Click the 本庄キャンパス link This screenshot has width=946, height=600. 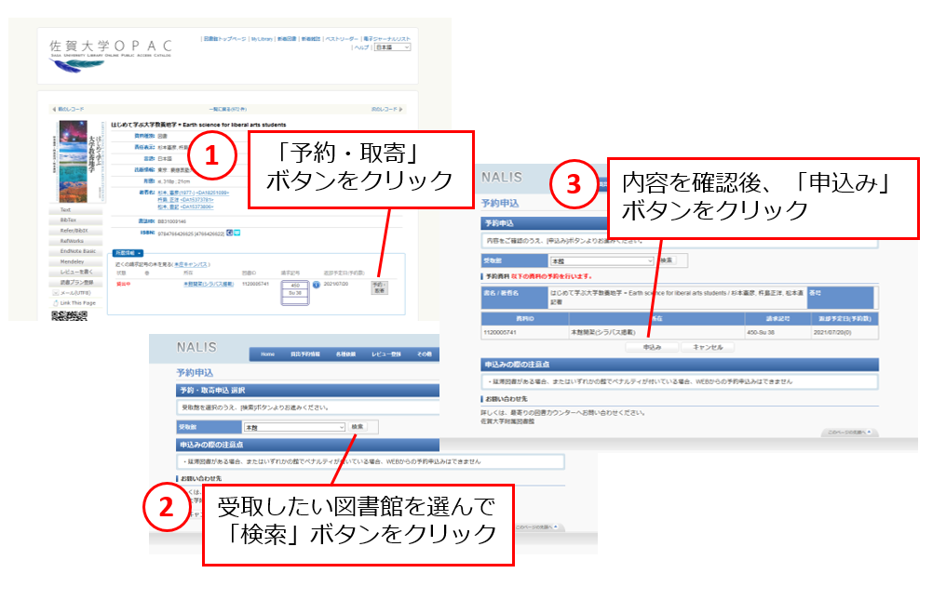tap(191, 264)
